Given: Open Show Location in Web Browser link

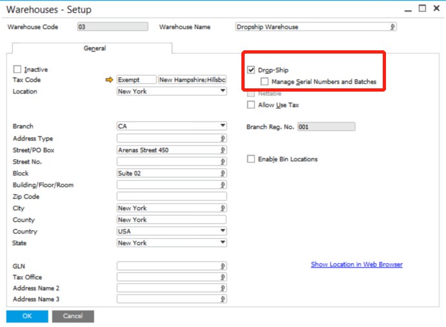Looking at the screenshot, I should coord(356,264).
